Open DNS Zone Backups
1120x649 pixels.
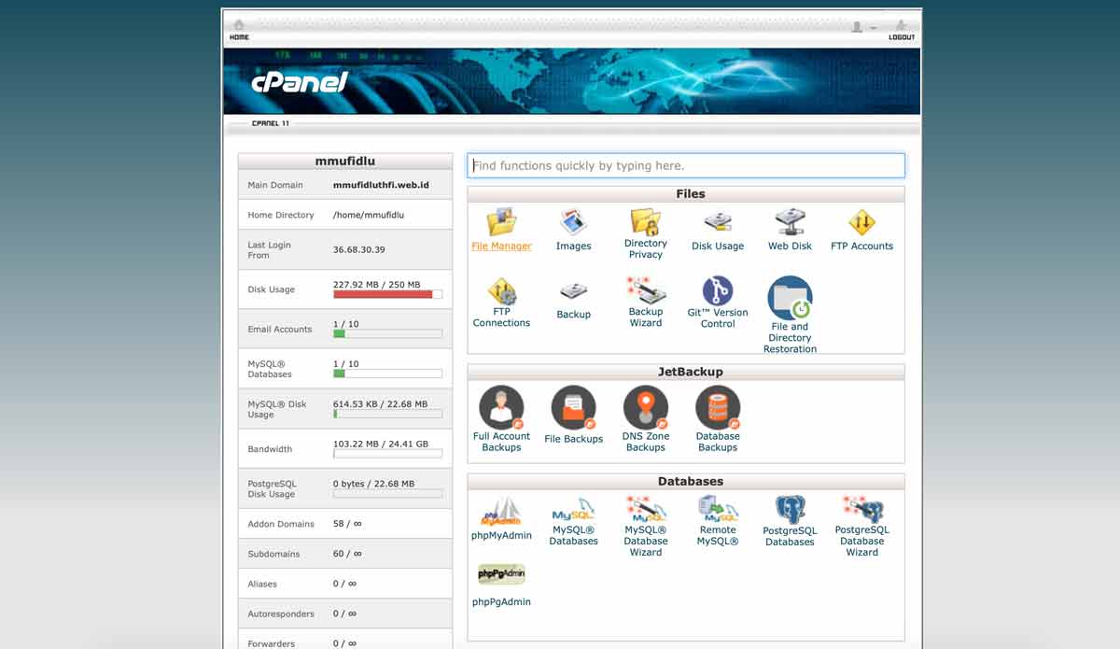[x=645, y=406]
